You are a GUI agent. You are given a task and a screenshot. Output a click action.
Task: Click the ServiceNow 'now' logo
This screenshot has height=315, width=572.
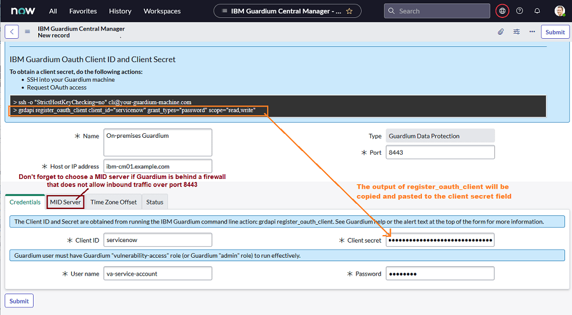point(23,11)
